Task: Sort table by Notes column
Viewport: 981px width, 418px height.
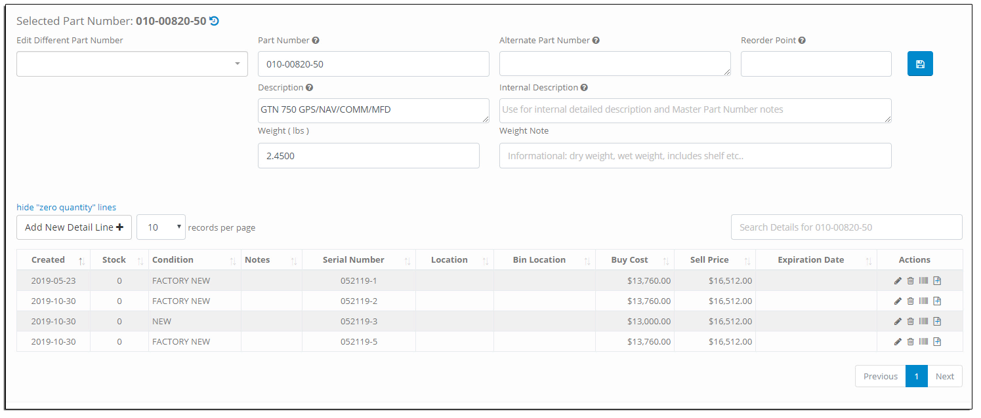Action: (272, 260)
